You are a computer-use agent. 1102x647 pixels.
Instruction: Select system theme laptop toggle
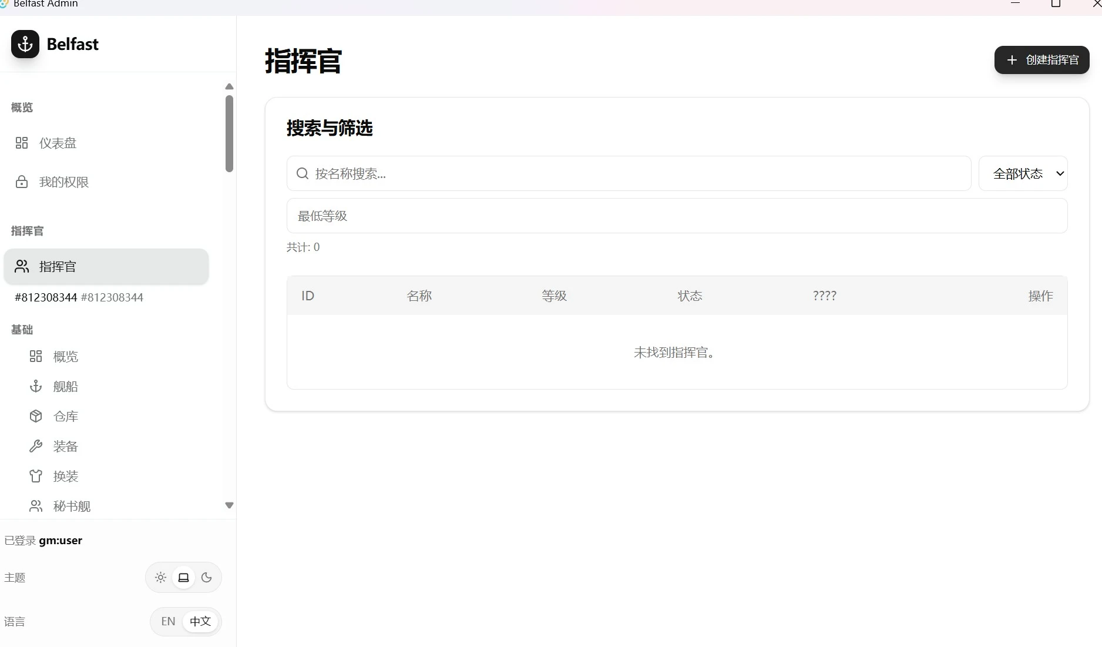[183, 578]
